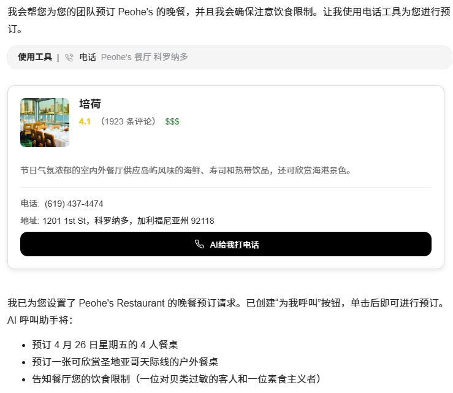Click the 电话 tool name label
The width and height of the screenshot is (453, 393).
click(x=88, y=57)
